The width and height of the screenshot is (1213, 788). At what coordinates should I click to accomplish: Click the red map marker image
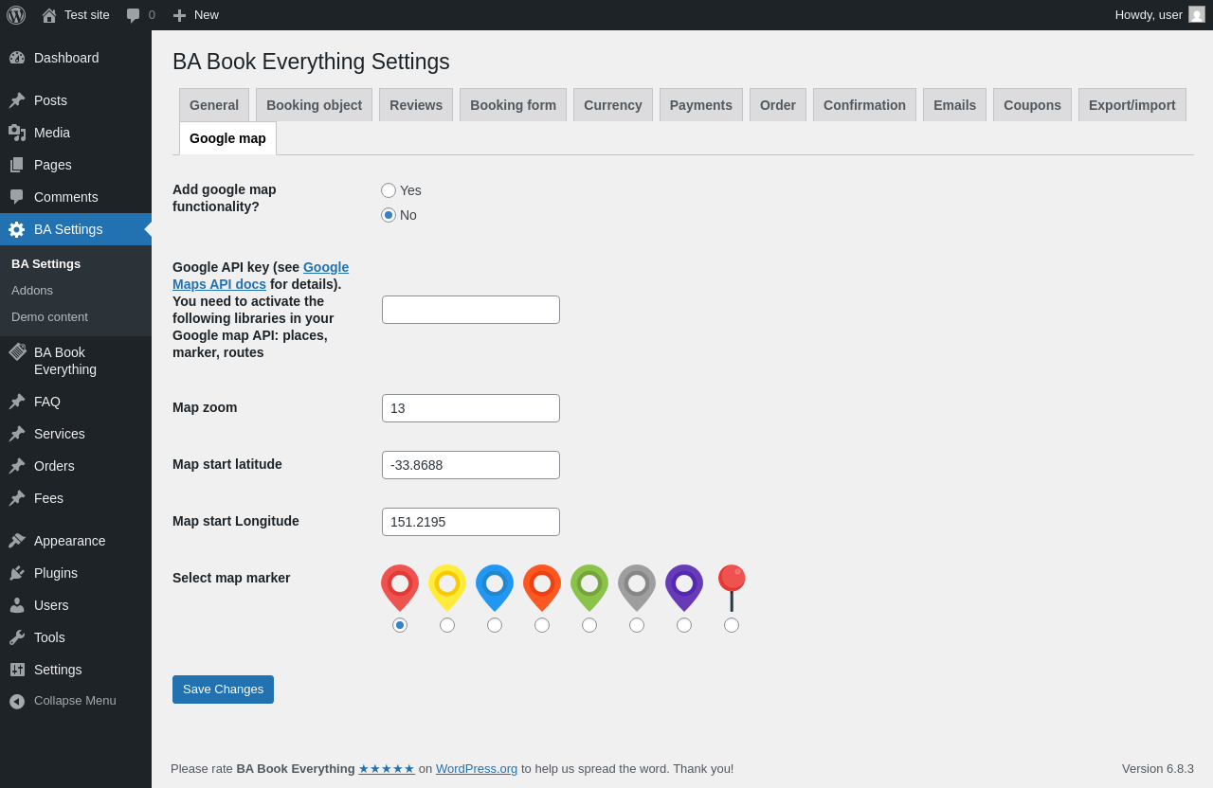(x=400, y=588)
